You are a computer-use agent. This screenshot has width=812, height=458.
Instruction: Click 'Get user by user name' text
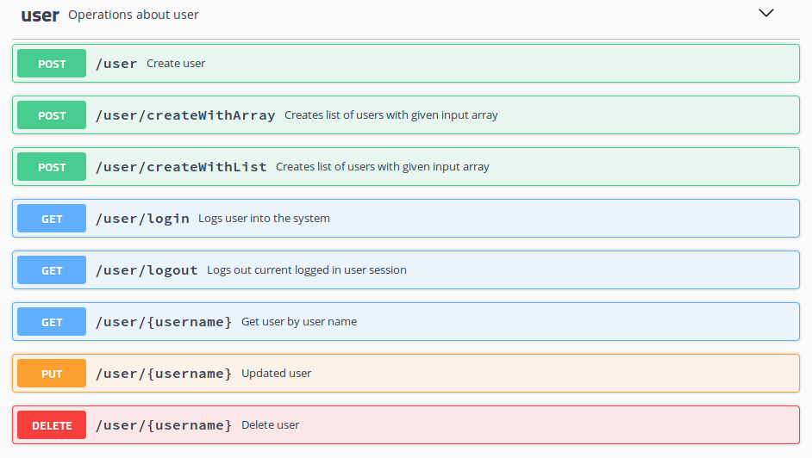[x=299, y=321]
